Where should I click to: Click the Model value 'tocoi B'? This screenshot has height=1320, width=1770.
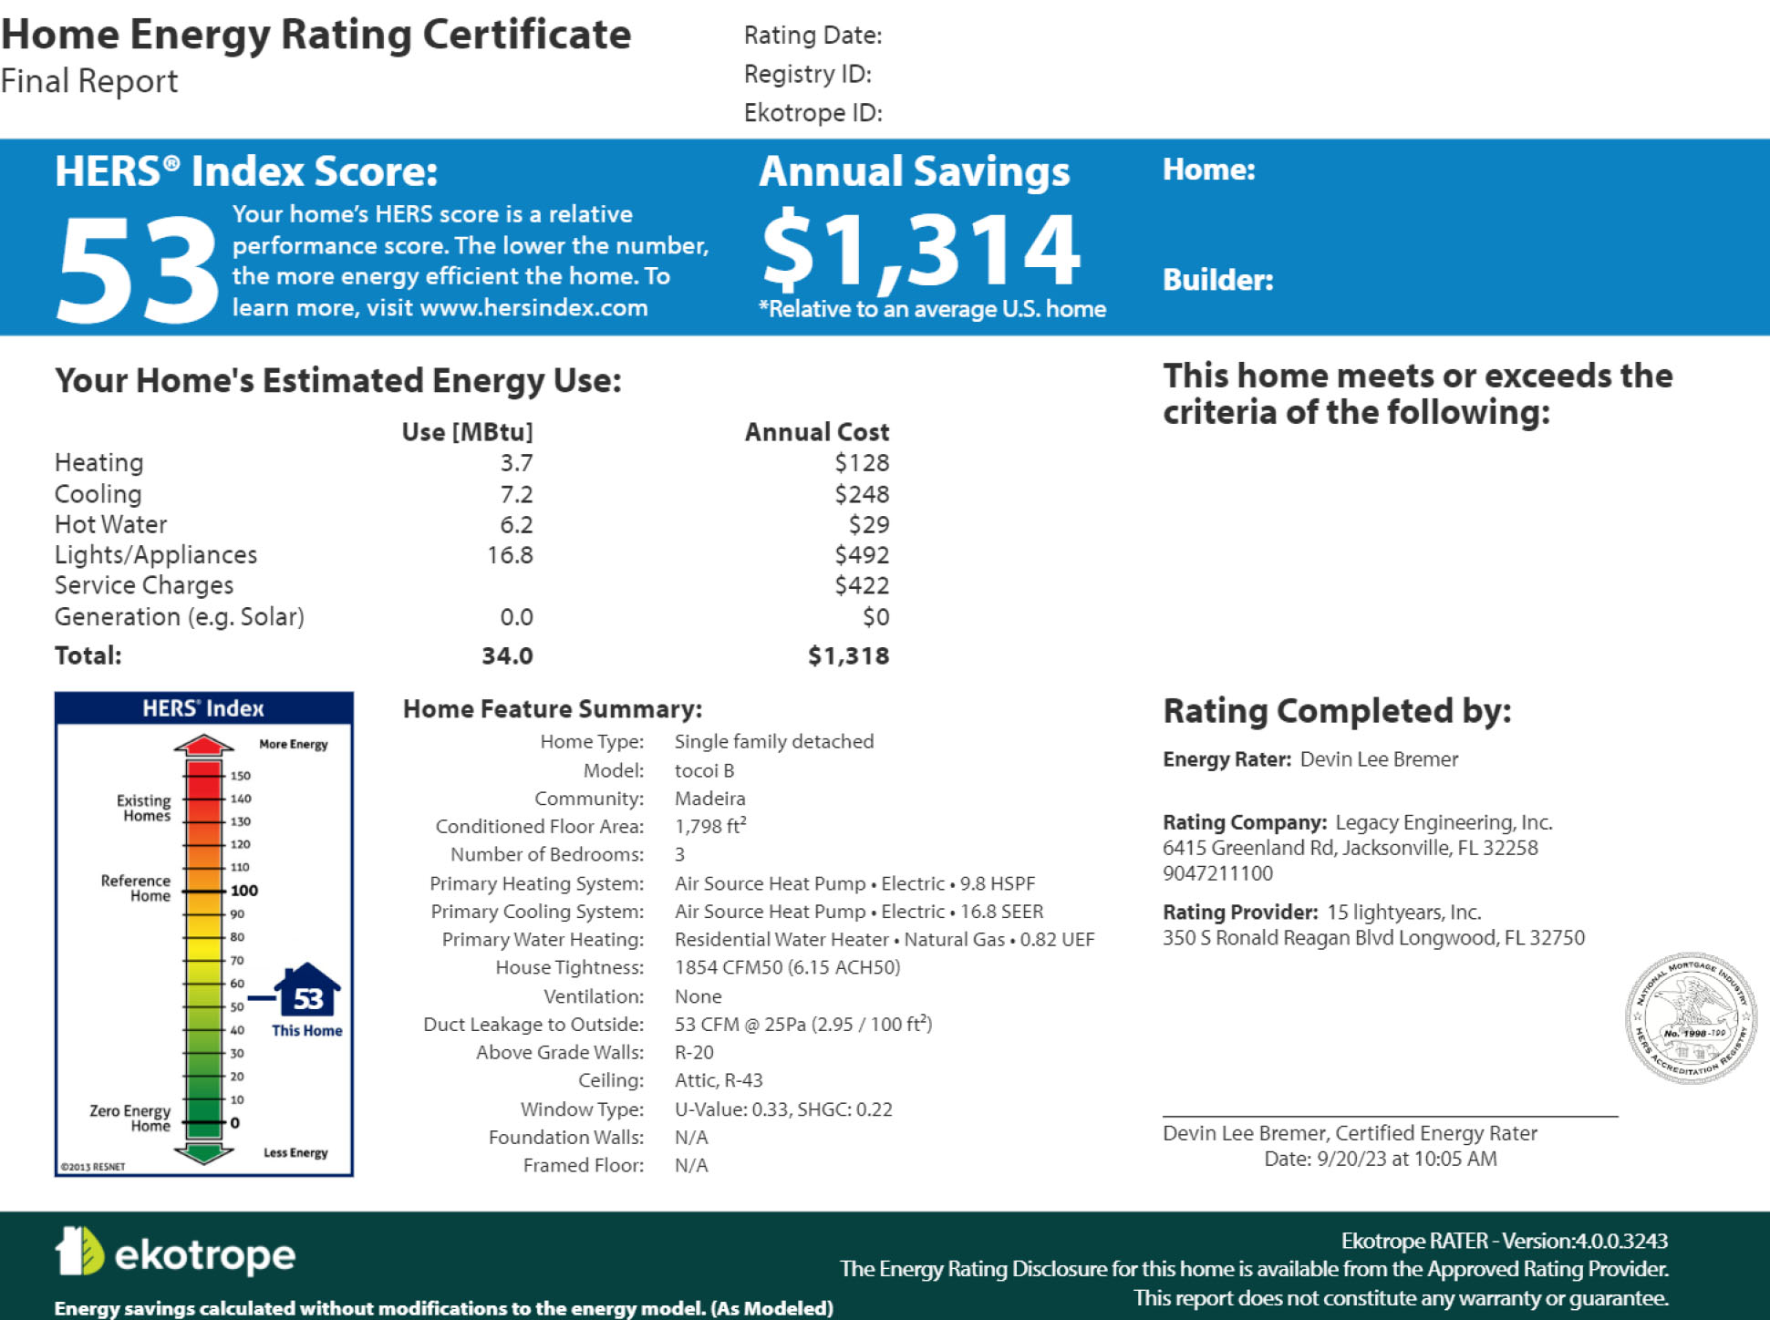[x=704, y=770]
